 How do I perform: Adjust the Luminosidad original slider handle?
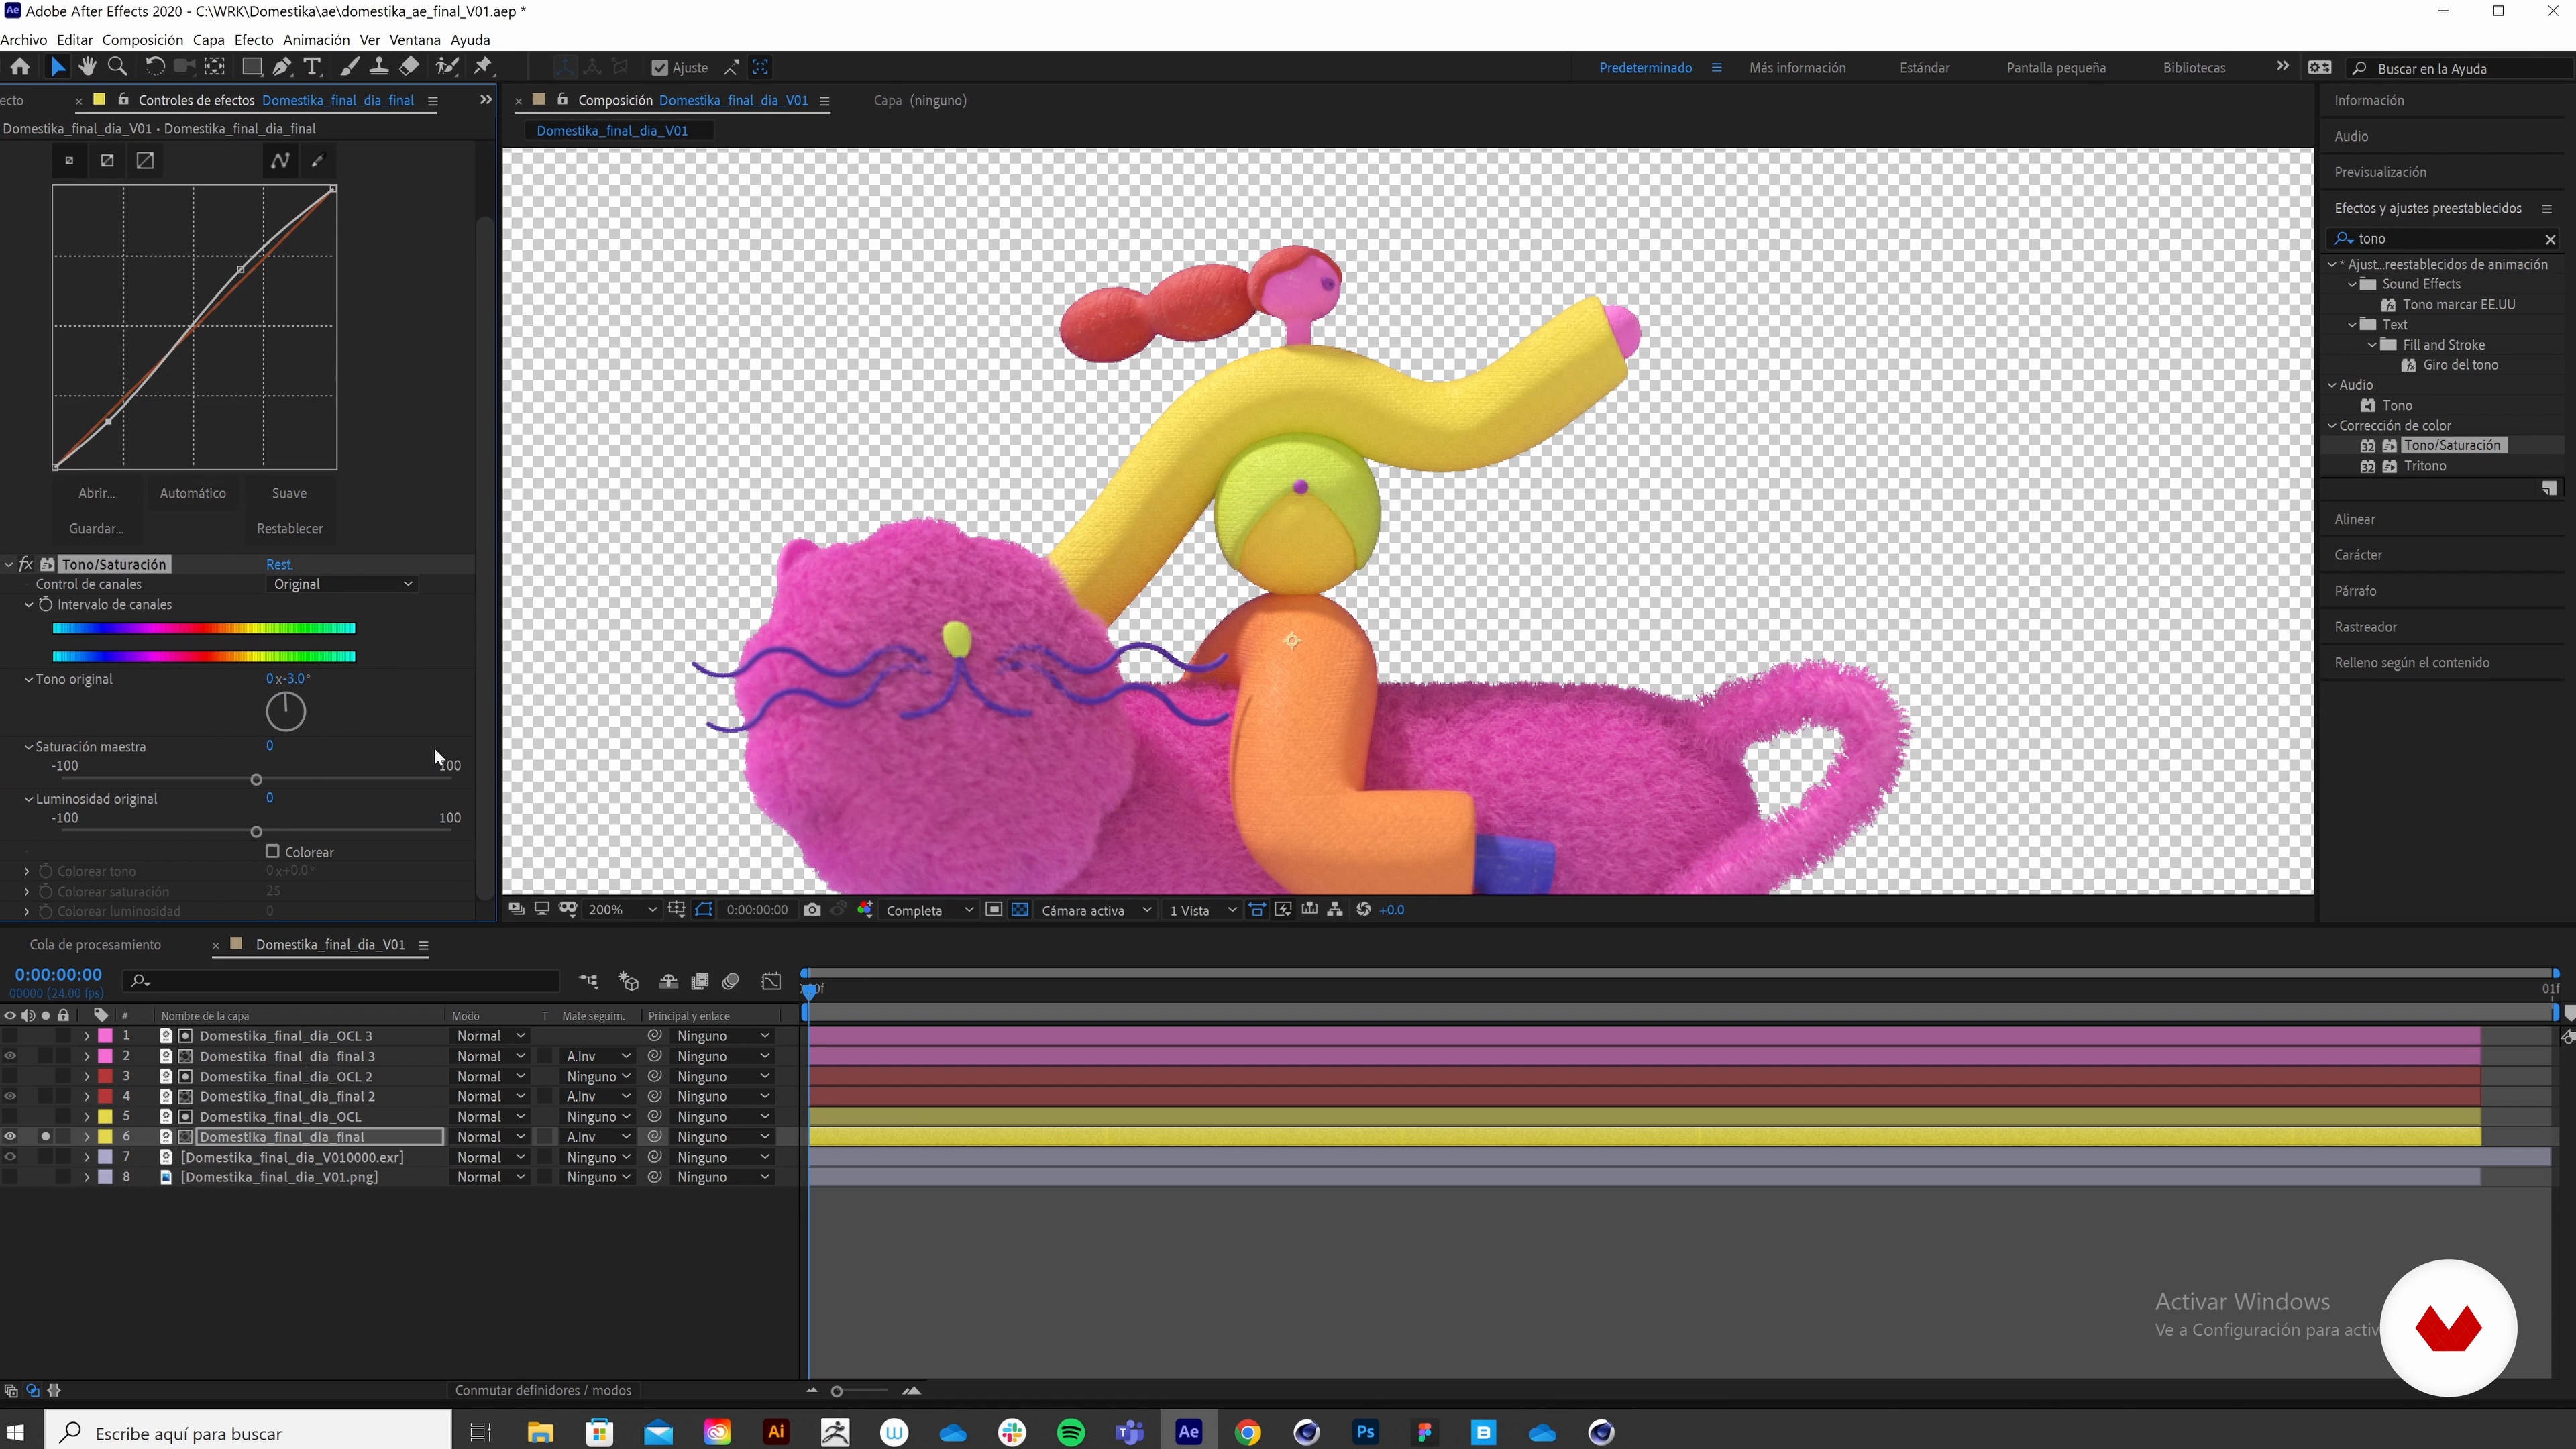[256, 831]
